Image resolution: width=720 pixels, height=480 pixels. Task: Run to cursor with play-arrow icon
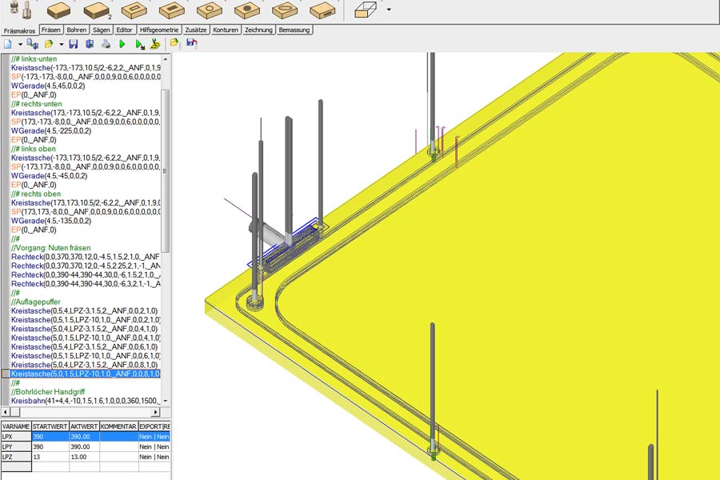click(139, 44)
